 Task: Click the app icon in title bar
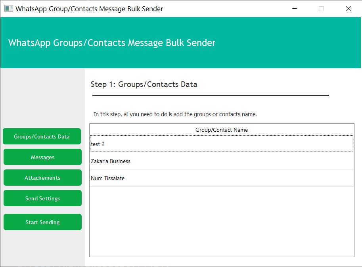pos(9,9)
